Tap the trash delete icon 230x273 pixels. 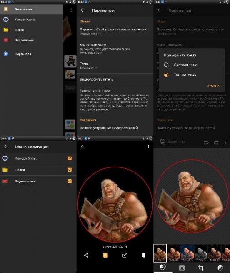pos(143,255)
